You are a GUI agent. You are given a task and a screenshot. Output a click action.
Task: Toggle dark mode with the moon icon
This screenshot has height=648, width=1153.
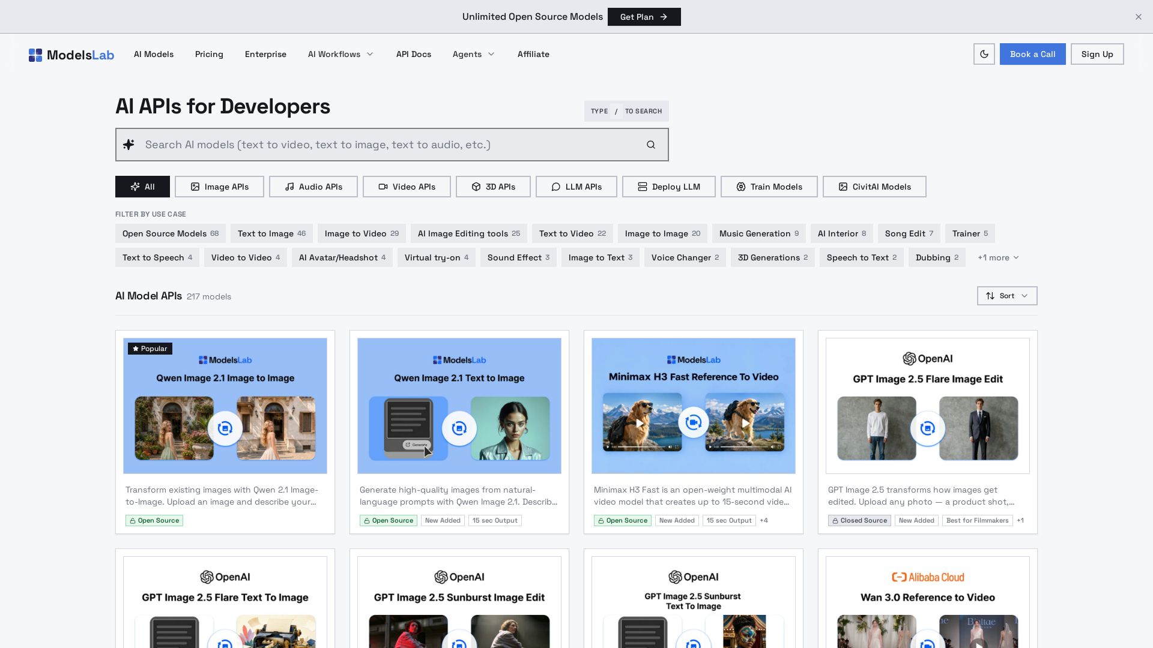[x=984, y=54]
